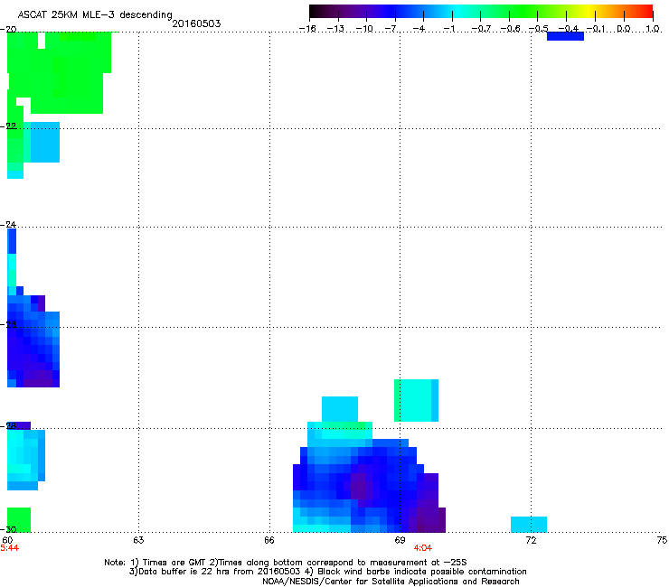Click the color scale bar at top
The image size is (669, 587).
[481, 12]
